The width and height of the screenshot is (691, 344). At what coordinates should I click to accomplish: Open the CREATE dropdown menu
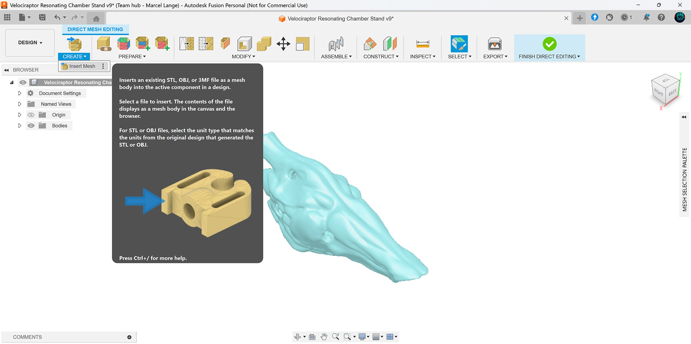[x=74, y=56]
